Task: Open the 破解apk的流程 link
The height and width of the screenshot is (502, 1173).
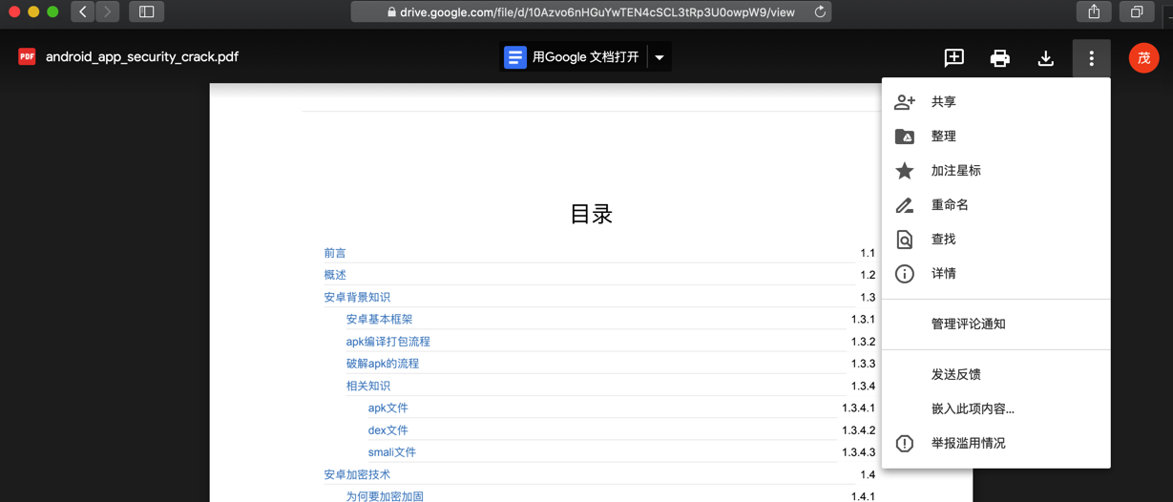Action: point(382,364)
